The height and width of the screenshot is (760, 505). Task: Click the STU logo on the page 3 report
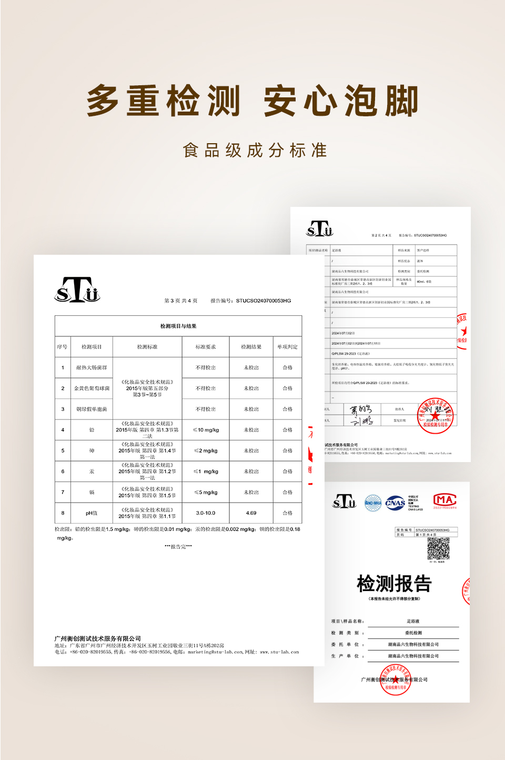pyautogui.click(x=77, y=289)
